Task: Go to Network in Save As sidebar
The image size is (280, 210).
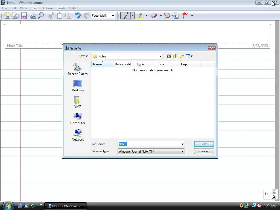Action: pyautogui.click(x=77, y=135)
